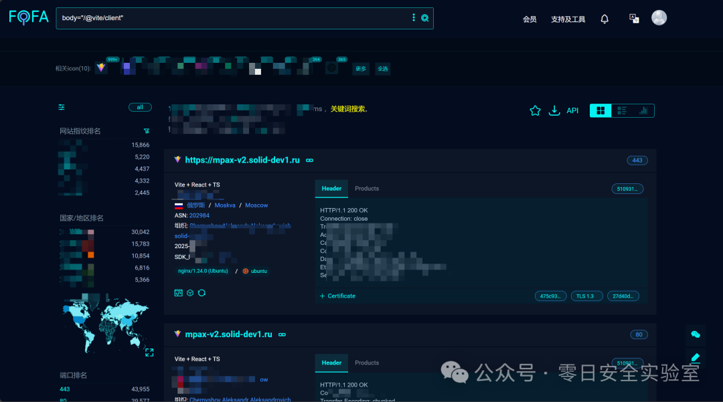Viewport: 723px width, 402px height.
Task: Click the Moskva region link
Action: (x=224, y=205)
